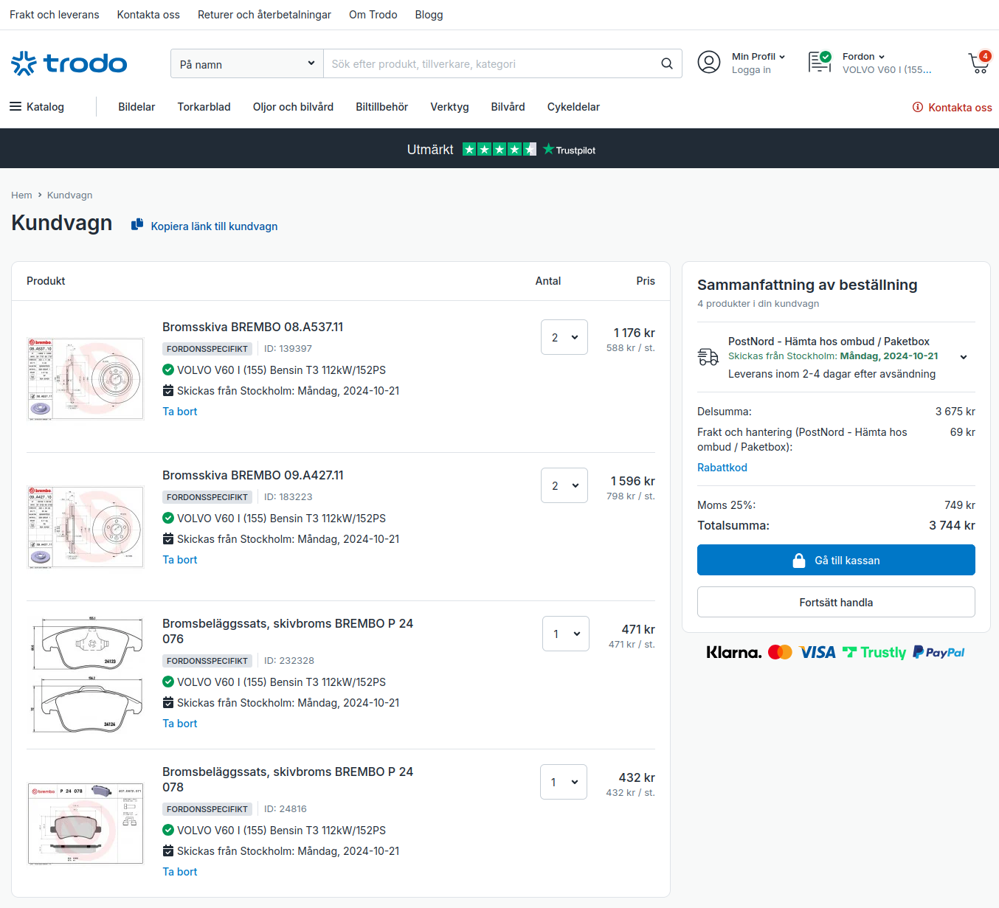Open product title Bromsbeläggssats BREMBO P 24 078
This screenshot has height=908, width=999.
click(x=288, y=779)
